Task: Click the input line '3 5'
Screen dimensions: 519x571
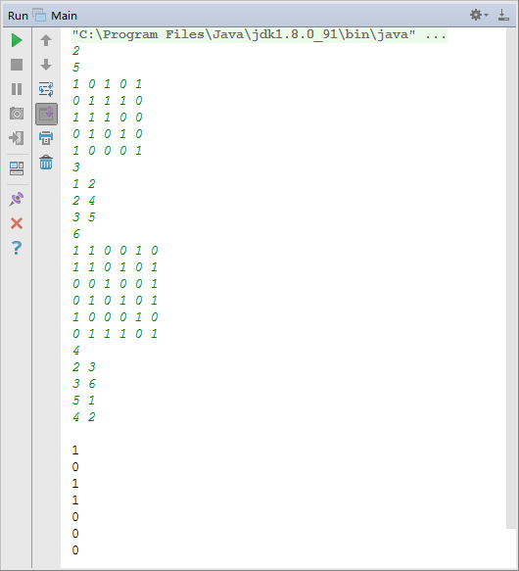Action: pyautogui.click(x=84, y=217)
